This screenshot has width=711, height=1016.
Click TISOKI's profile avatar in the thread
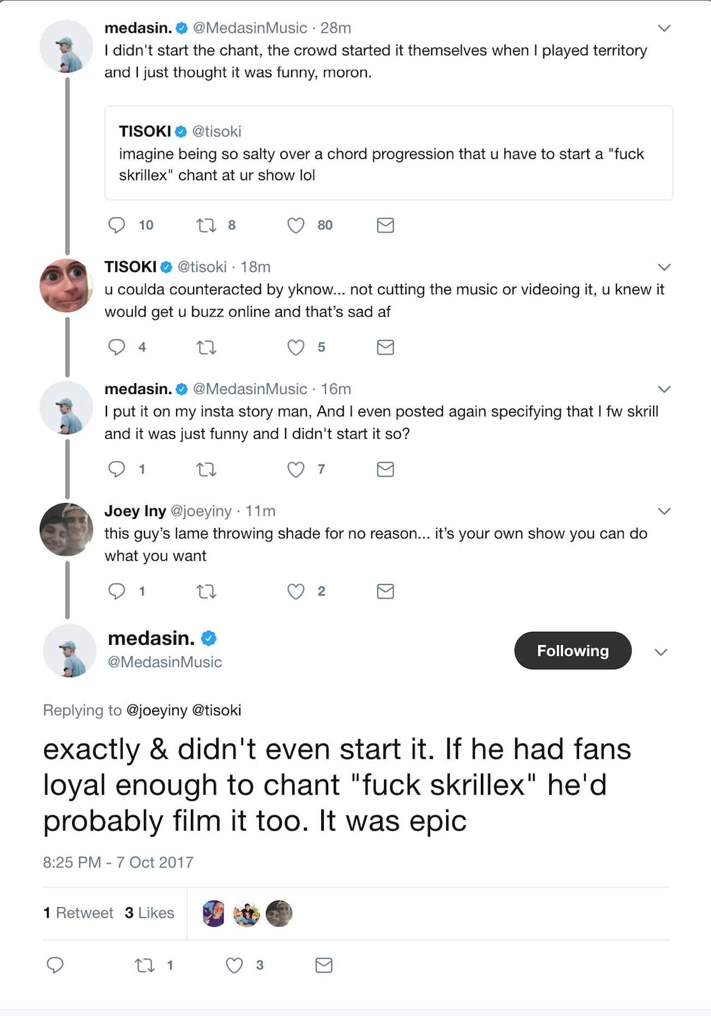click(67, 285)
